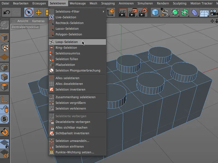Choose Live-Selektion from the menu
This screenshot has height=163, width=218.
77,17
